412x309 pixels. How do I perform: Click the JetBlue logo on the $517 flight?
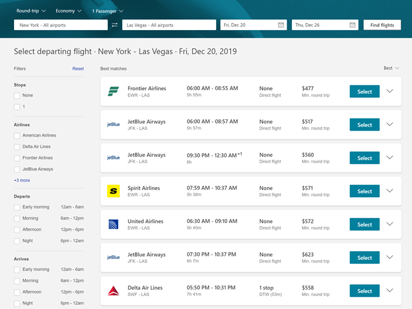113,125
